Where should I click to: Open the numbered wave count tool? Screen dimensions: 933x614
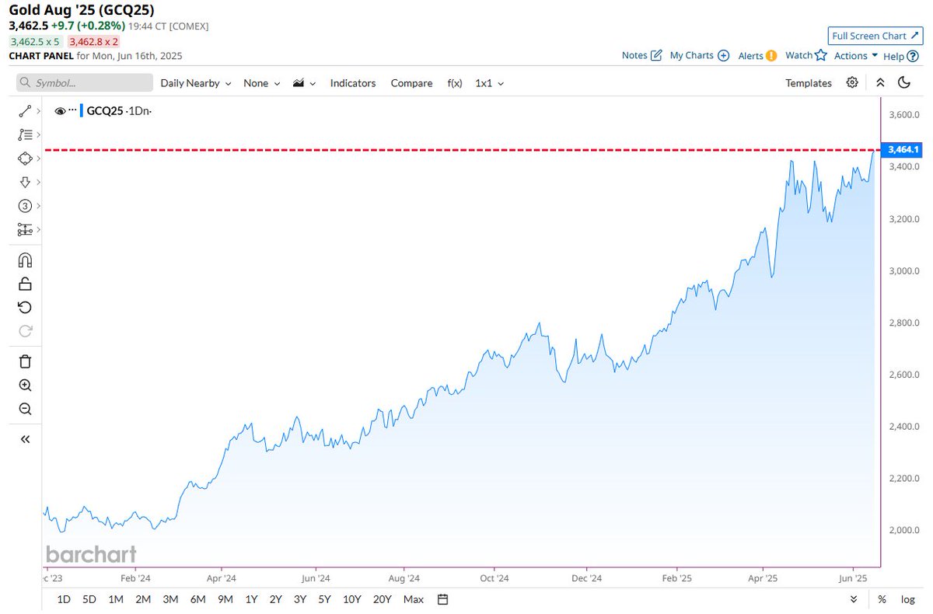point(24,206)
